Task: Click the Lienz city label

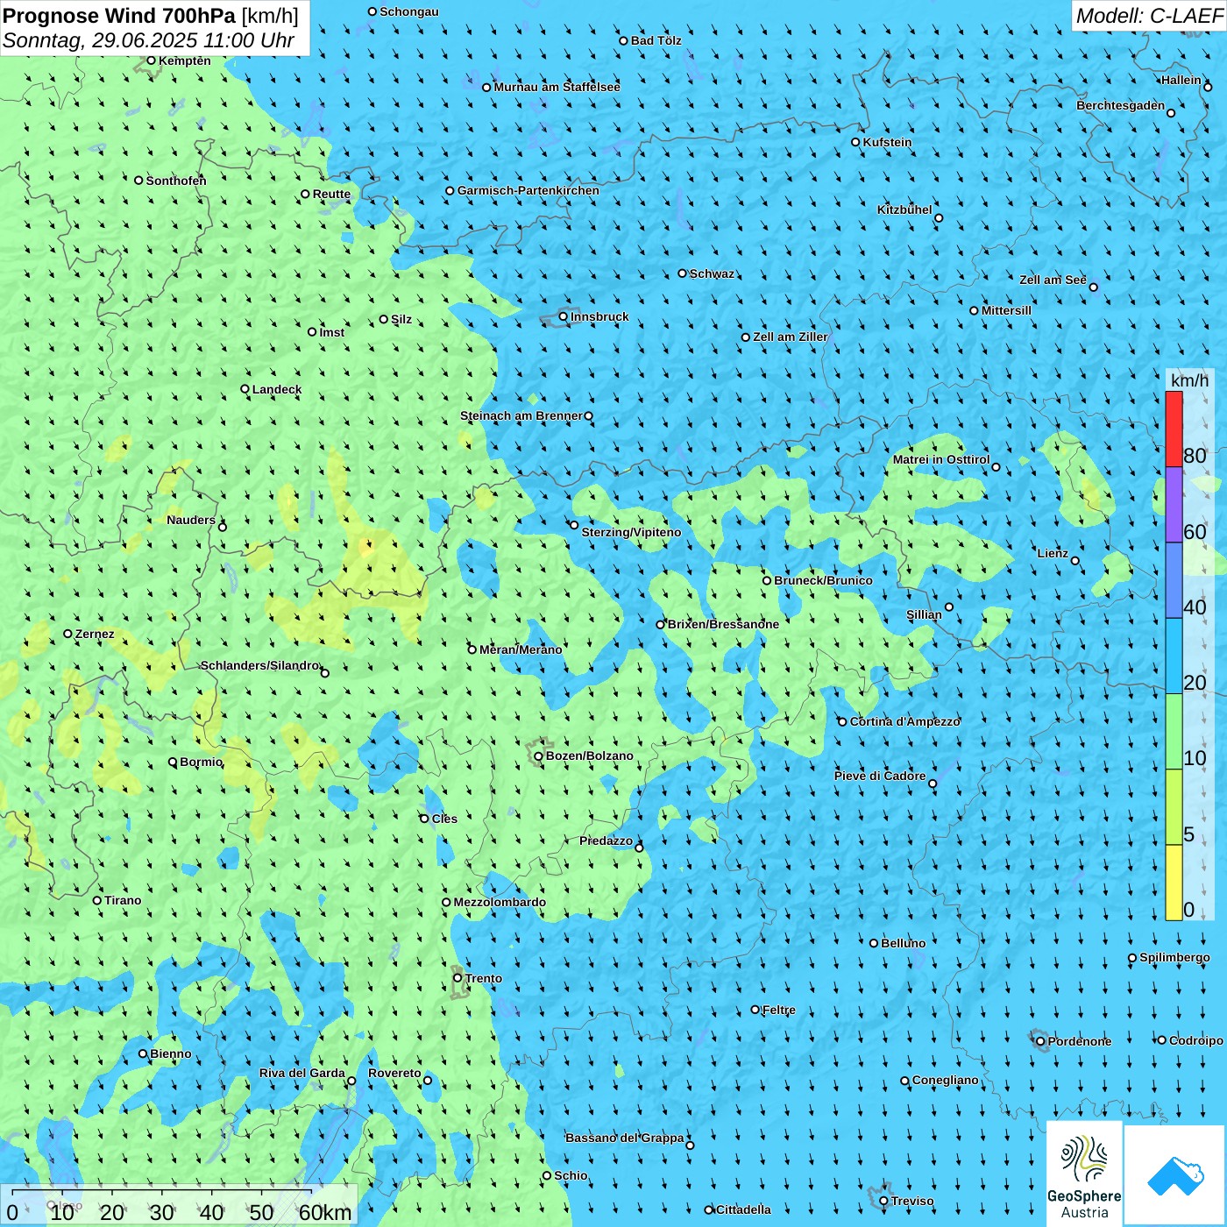Action: click(1053, 553)
